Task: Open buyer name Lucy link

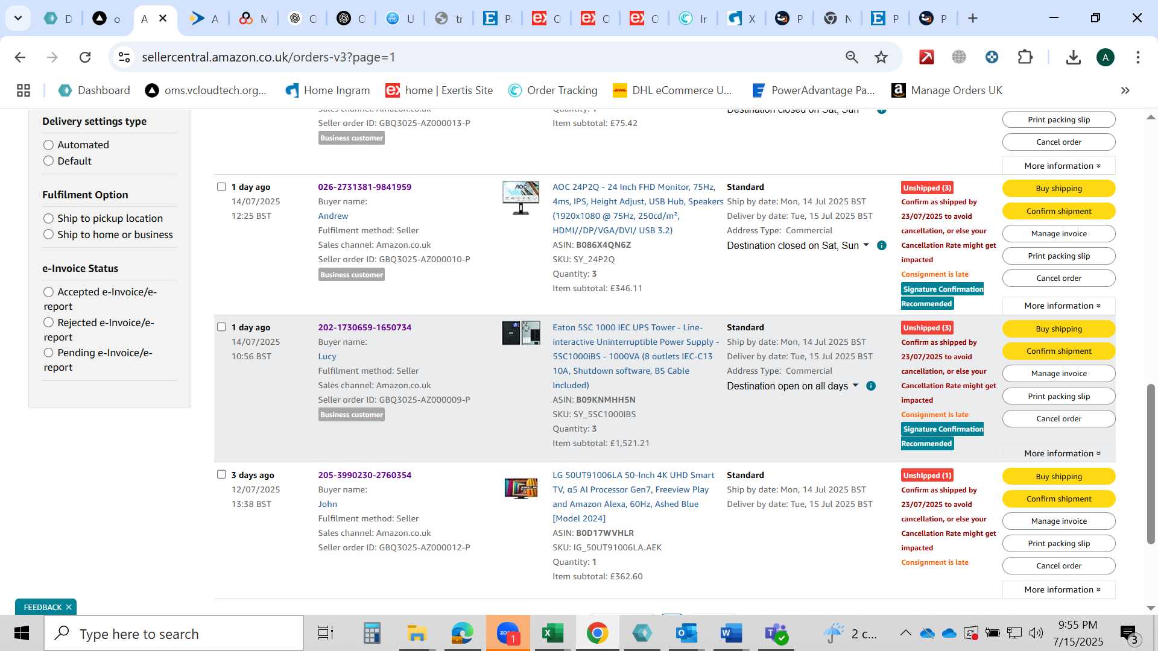Action: pos(327,356)
